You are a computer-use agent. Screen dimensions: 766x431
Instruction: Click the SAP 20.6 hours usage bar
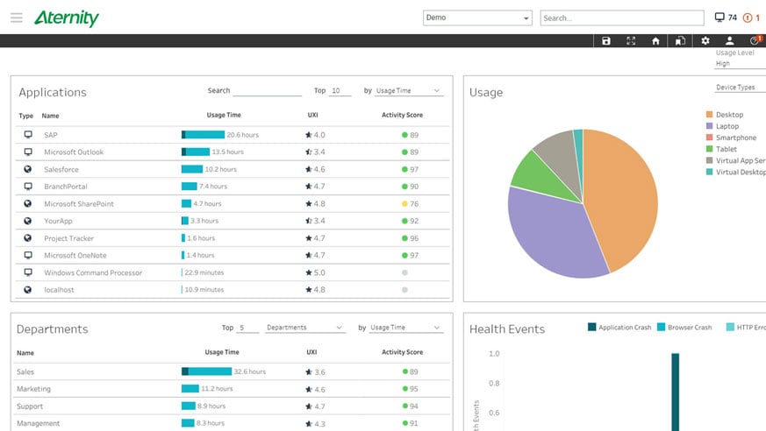(x=203, y=135)
